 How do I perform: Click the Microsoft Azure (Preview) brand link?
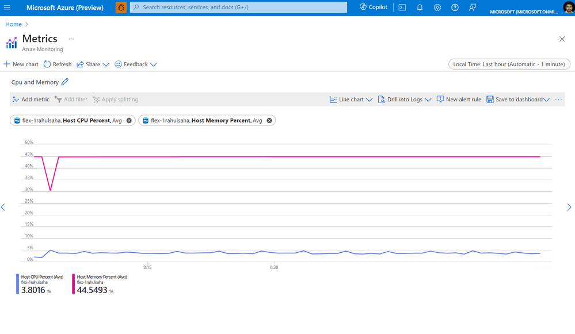[x=65, y=7]
